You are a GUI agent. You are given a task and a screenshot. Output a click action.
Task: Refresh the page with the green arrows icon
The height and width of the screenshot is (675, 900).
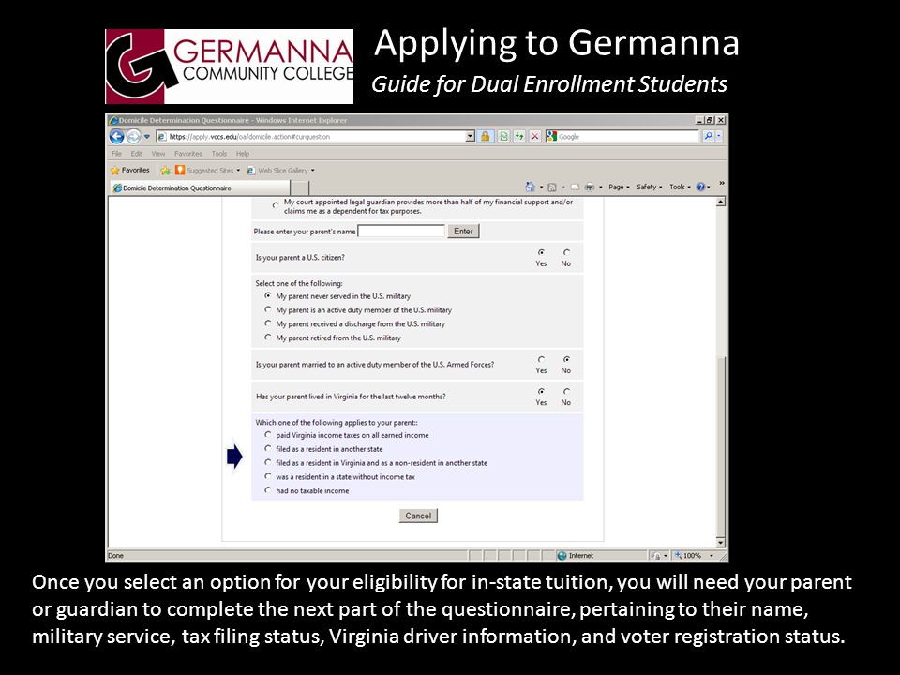pyautogui.click(x=518, y=137)
